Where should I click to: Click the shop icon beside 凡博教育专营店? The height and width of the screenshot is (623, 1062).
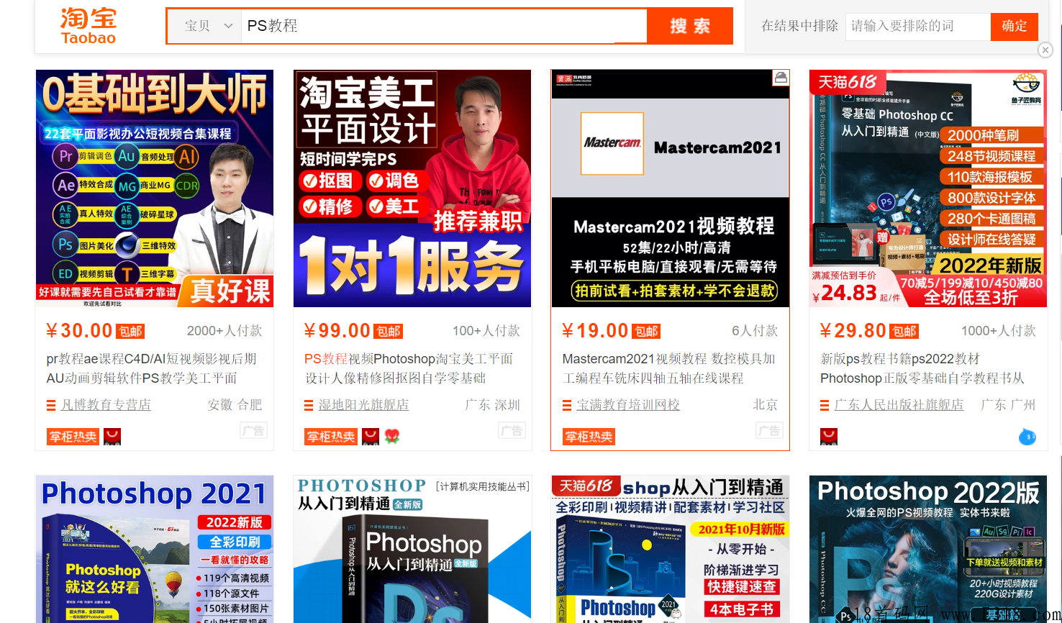click(51, 406)
